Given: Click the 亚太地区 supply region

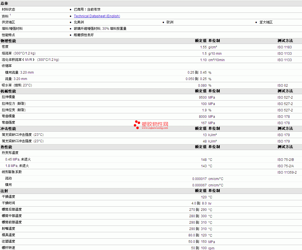Looking at the screenshot, I should [x=266, y=22].
